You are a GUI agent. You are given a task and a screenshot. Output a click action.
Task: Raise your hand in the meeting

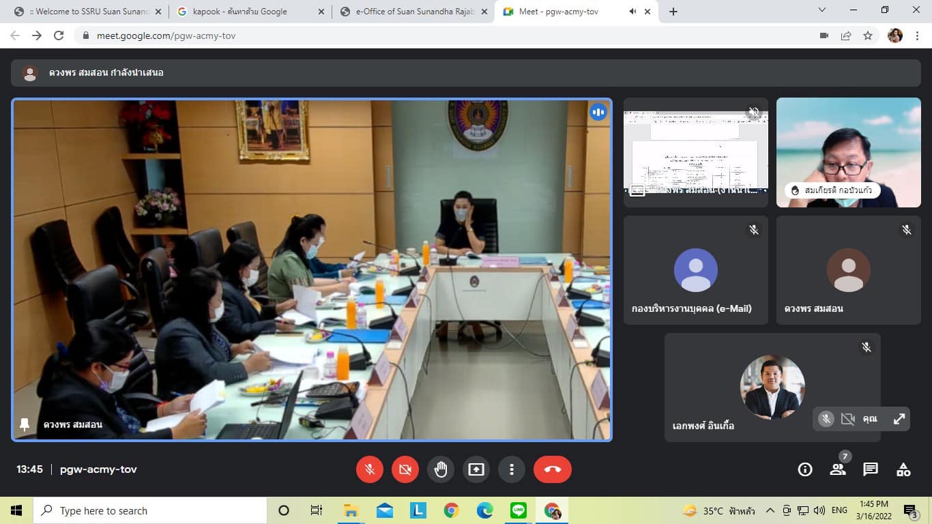click(441, 469)
